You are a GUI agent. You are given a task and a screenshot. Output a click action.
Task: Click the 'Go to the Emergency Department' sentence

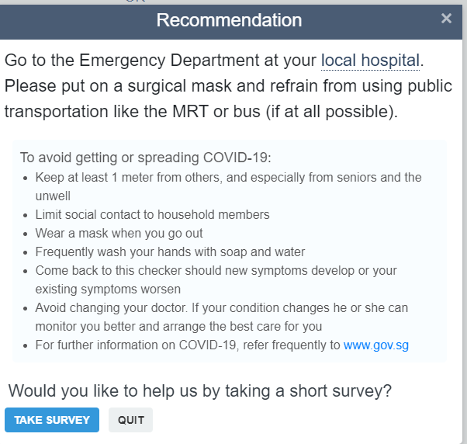click(x=214, y=61)
